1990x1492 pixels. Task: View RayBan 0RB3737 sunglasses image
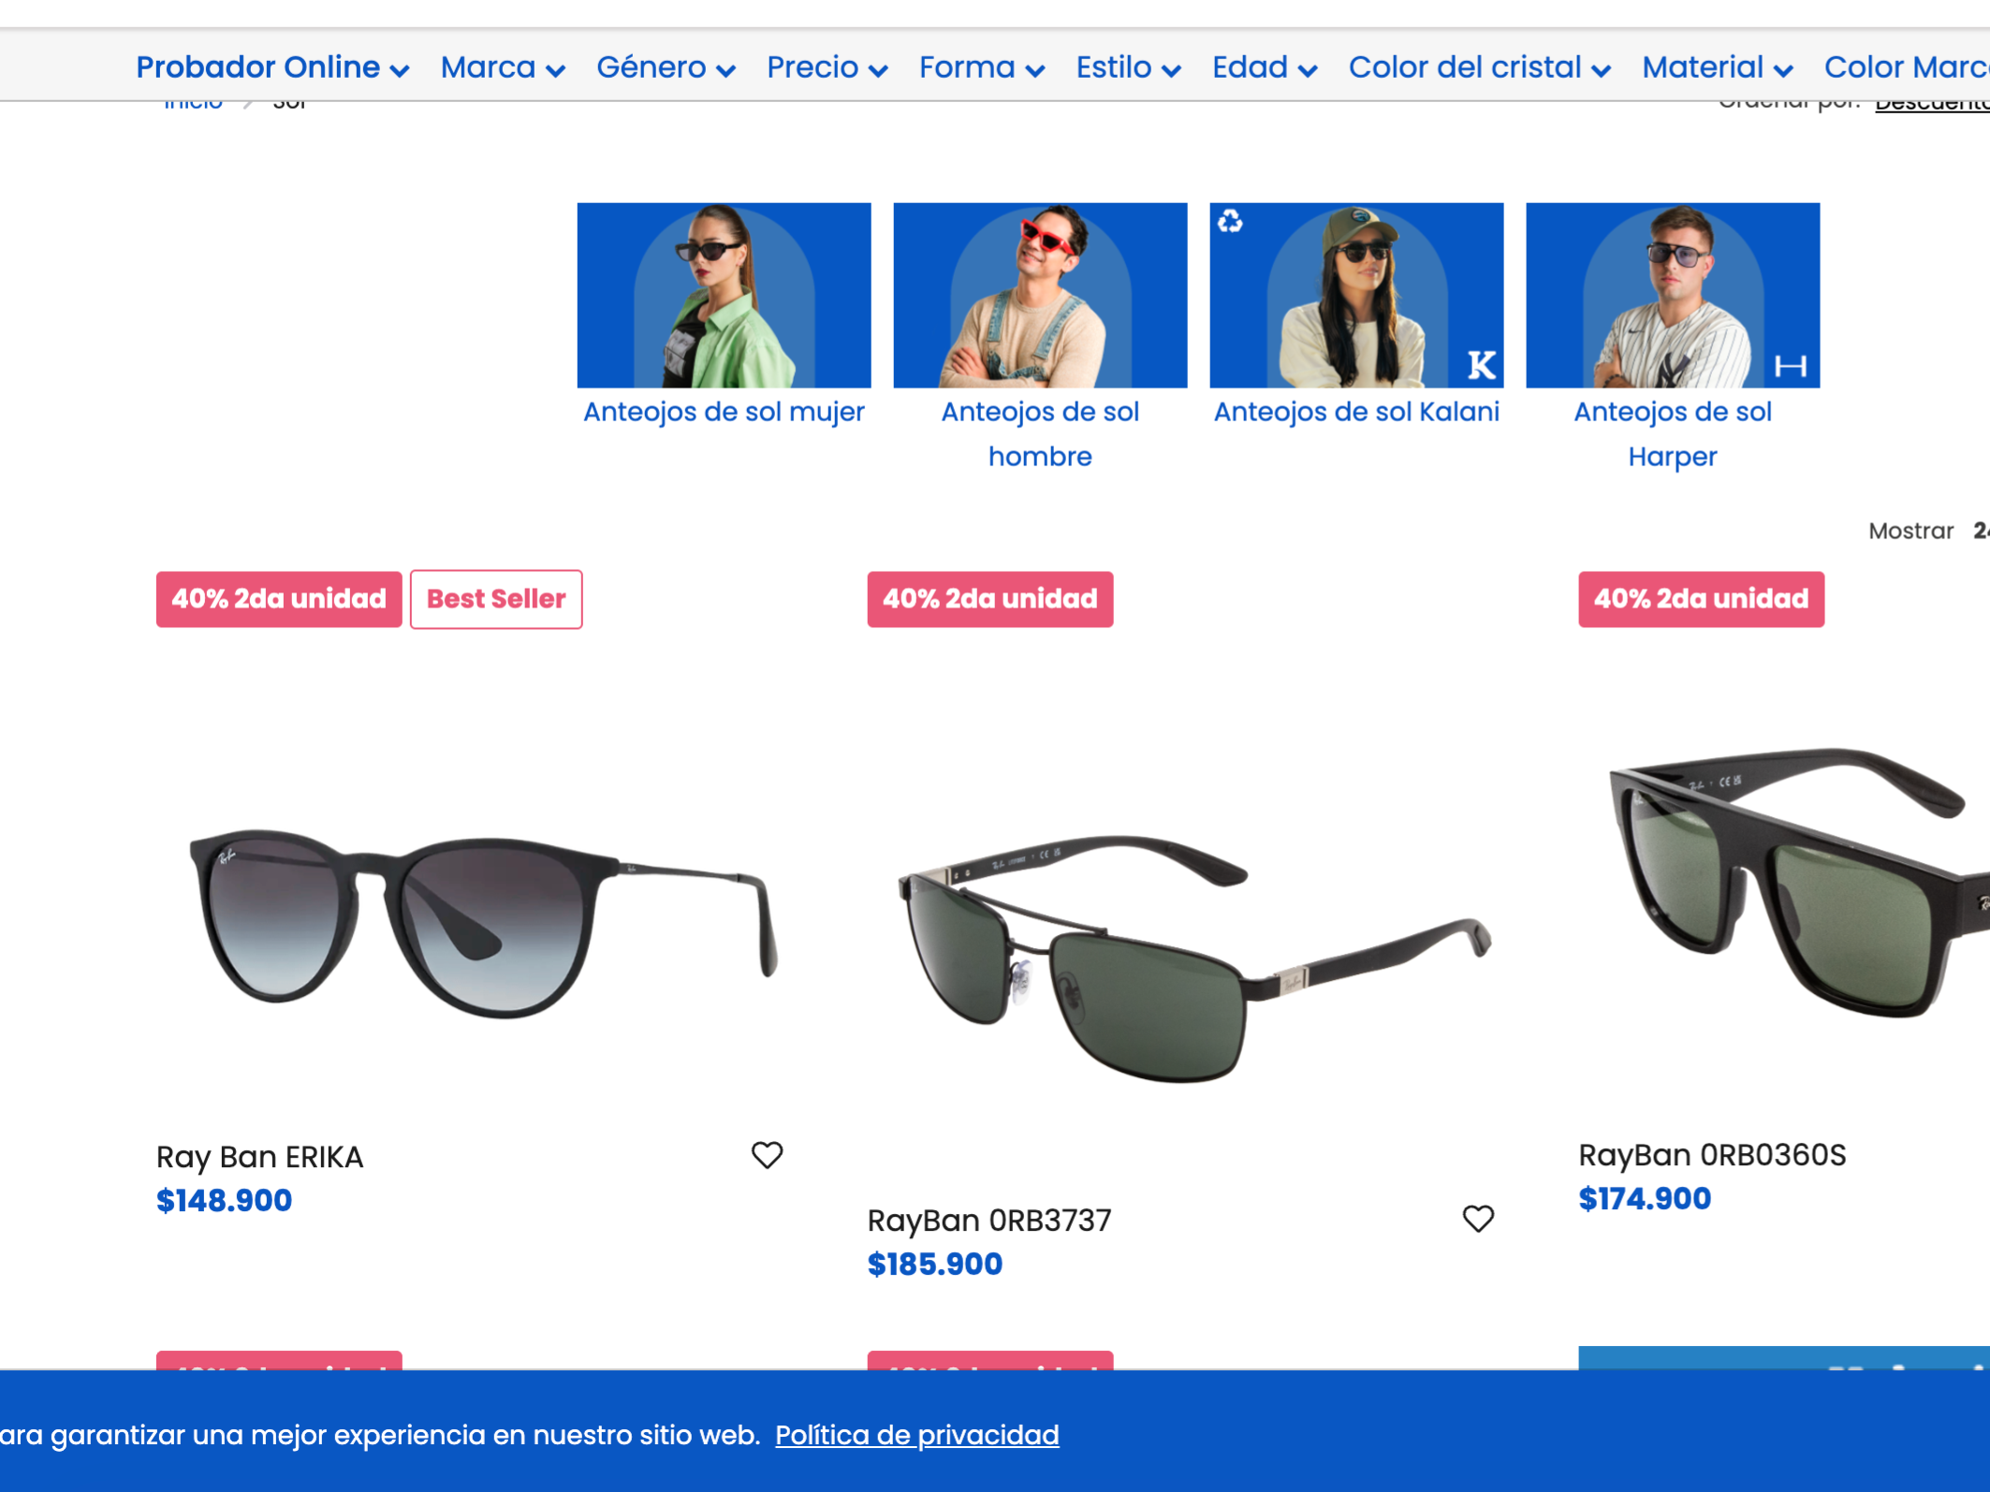tap(1194, 958)
